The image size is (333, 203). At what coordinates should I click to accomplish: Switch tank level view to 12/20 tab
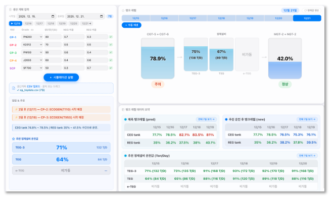pyautogui.click(x=278, y=18)
